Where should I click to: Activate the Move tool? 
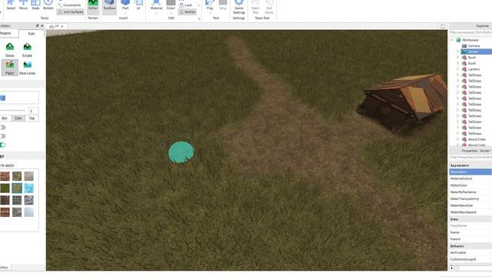23,5
